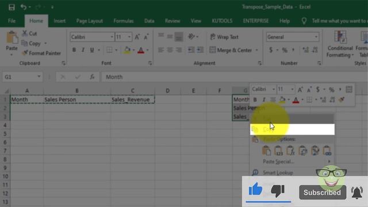The height and width of the screenshot is (207, 368).
Task: Toggle Bottom Align in Alignment group
Action: (179, 37)
